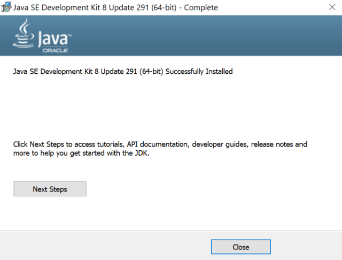Image resolution: width=342 pixels, height=260 pixels.
Task: Click Update 291 in the title bar text
Action: 129,7
